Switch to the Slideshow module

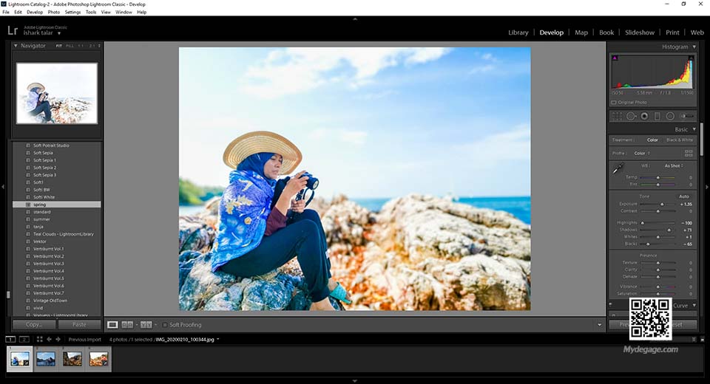click(639, 32)
